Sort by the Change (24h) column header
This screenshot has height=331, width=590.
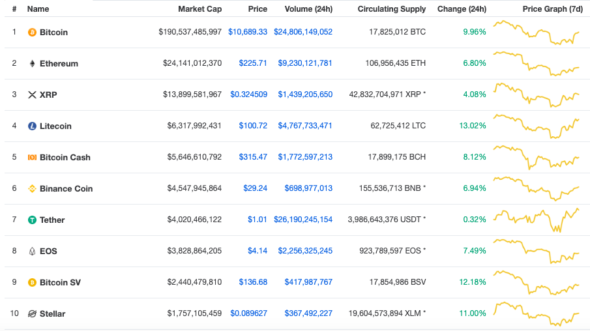coord(462,9)
